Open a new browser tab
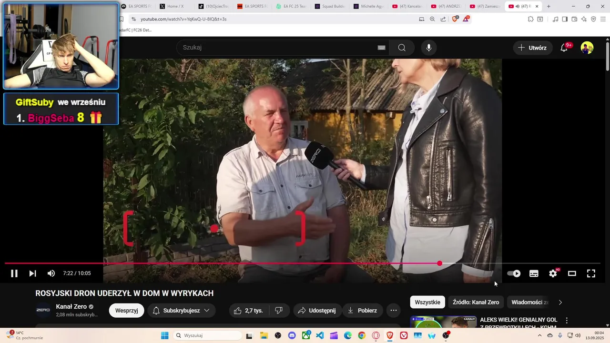Image resolution: width=610 pixels, height=343 pixels. tap(549, 6)
